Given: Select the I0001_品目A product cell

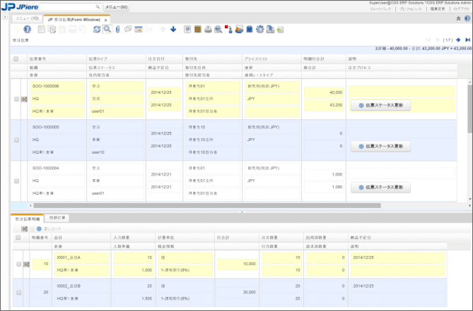Looking at the screenshot, I should point(82,258).
